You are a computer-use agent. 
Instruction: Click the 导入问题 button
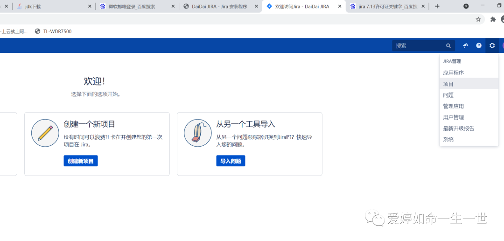pyautogui.click(x=231, y=161)
